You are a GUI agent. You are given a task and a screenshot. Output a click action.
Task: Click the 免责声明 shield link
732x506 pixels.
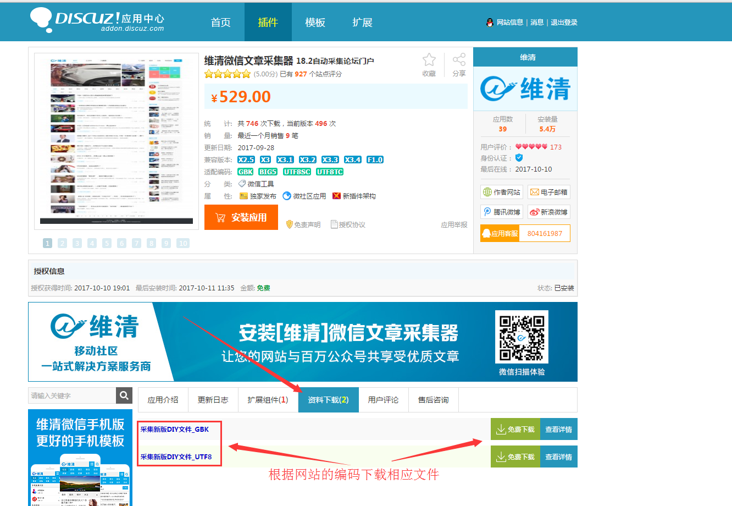click(x=303, y=224)
